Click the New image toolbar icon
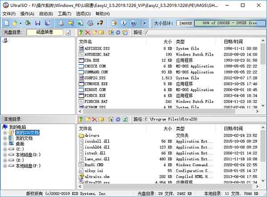Screen dimensions: 267x197 (x=7, y=23)
